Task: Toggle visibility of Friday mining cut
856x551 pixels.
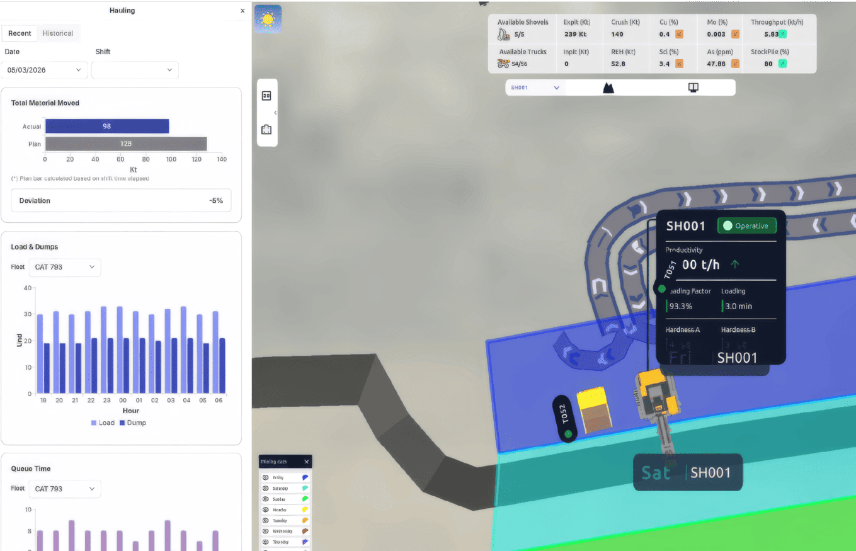Action: pos(266,477)
